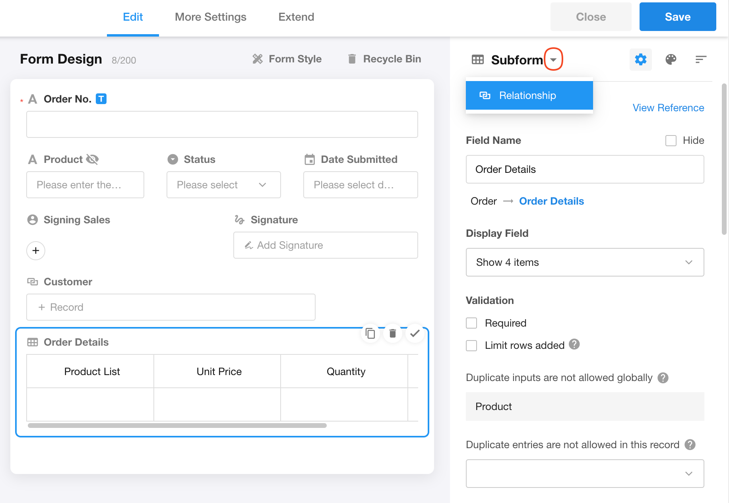Viewport: 729px width, 503px height.
Task: Open the View Reference link
Action: coord(668,108)
